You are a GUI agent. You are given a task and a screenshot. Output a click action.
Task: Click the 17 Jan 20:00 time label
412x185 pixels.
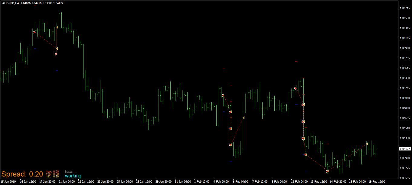coord(47,182)
